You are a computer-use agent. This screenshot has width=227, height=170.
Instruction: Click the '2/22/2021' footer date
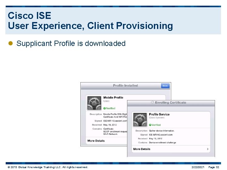[198, 167]
